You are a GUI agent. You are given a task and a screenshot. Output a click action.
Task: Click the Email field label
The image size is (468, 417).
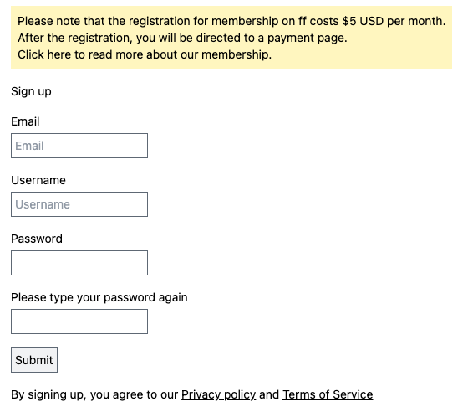coord(25,121)
